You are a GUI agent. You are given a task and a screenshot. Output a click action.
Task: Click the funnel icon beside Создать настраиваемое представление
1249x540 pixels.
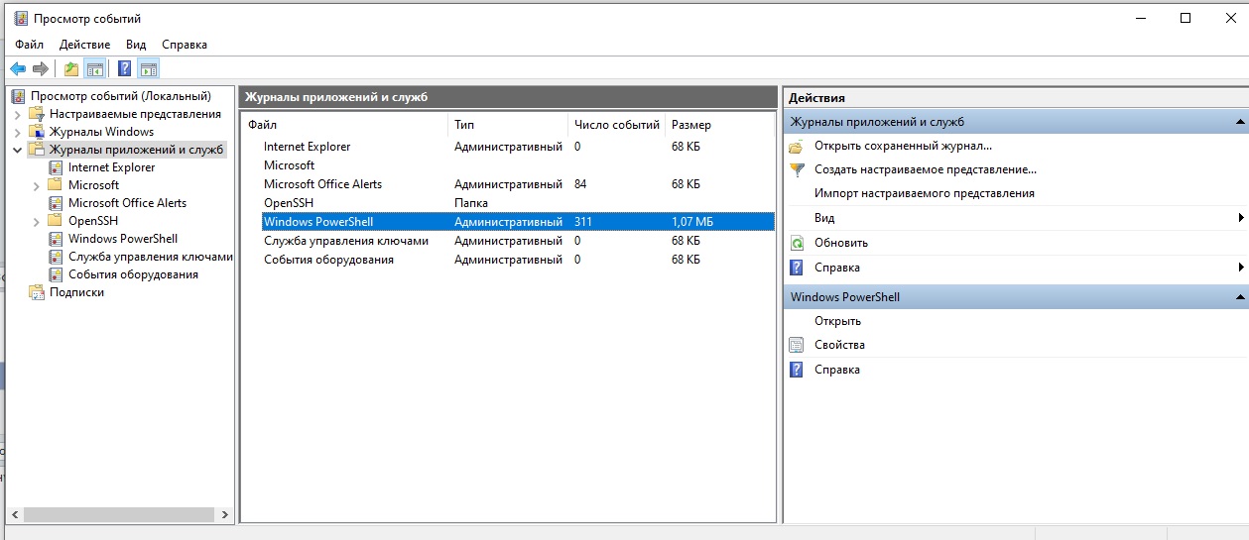pos(796,169)
